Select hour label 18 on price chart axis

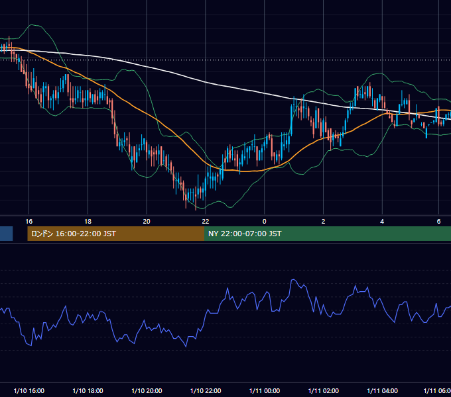[88, 222]
